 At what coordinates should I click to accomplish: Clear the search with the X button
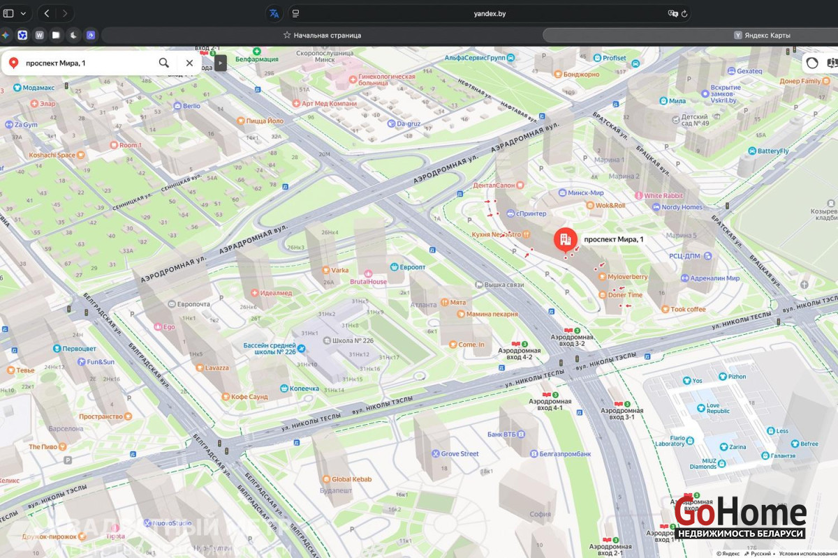189,63
